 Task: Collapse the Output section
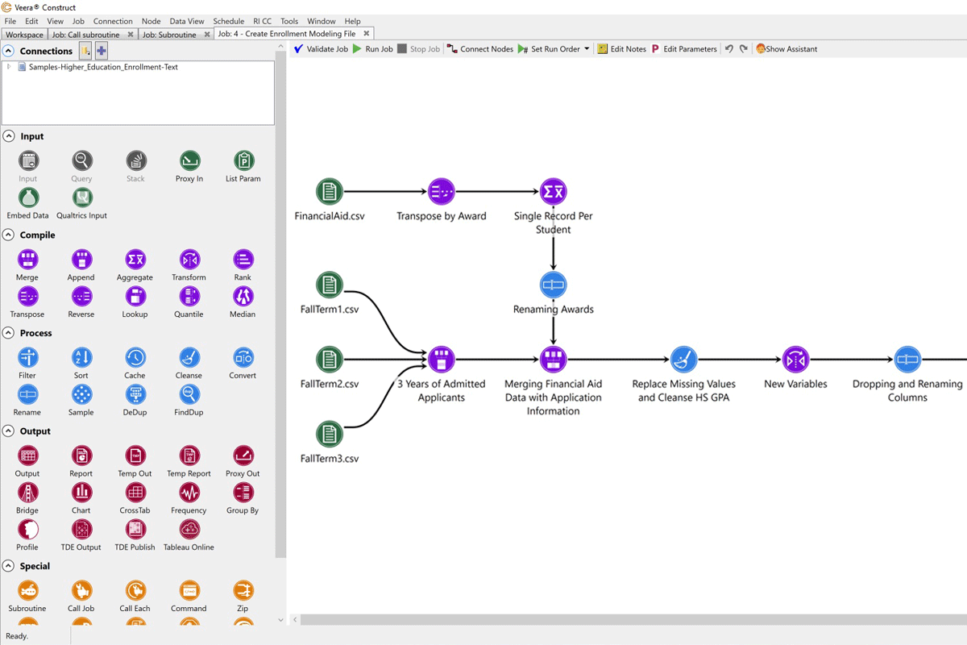point(8,431)
